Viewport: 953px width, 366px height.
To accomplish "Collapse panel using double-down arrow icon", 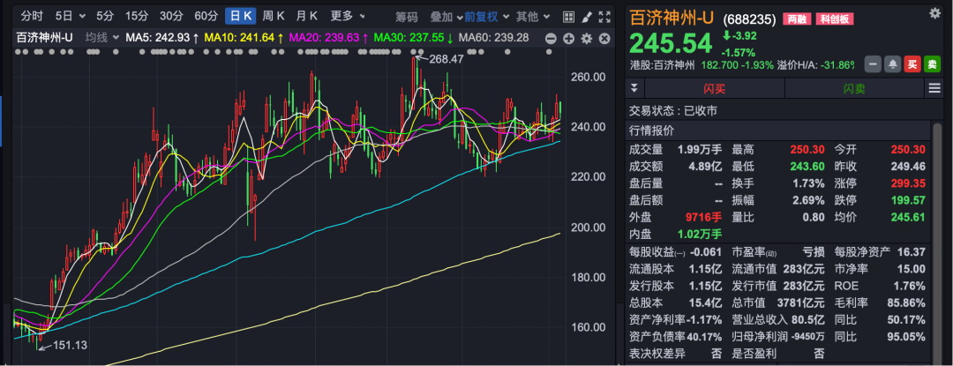I will (634, 88).
